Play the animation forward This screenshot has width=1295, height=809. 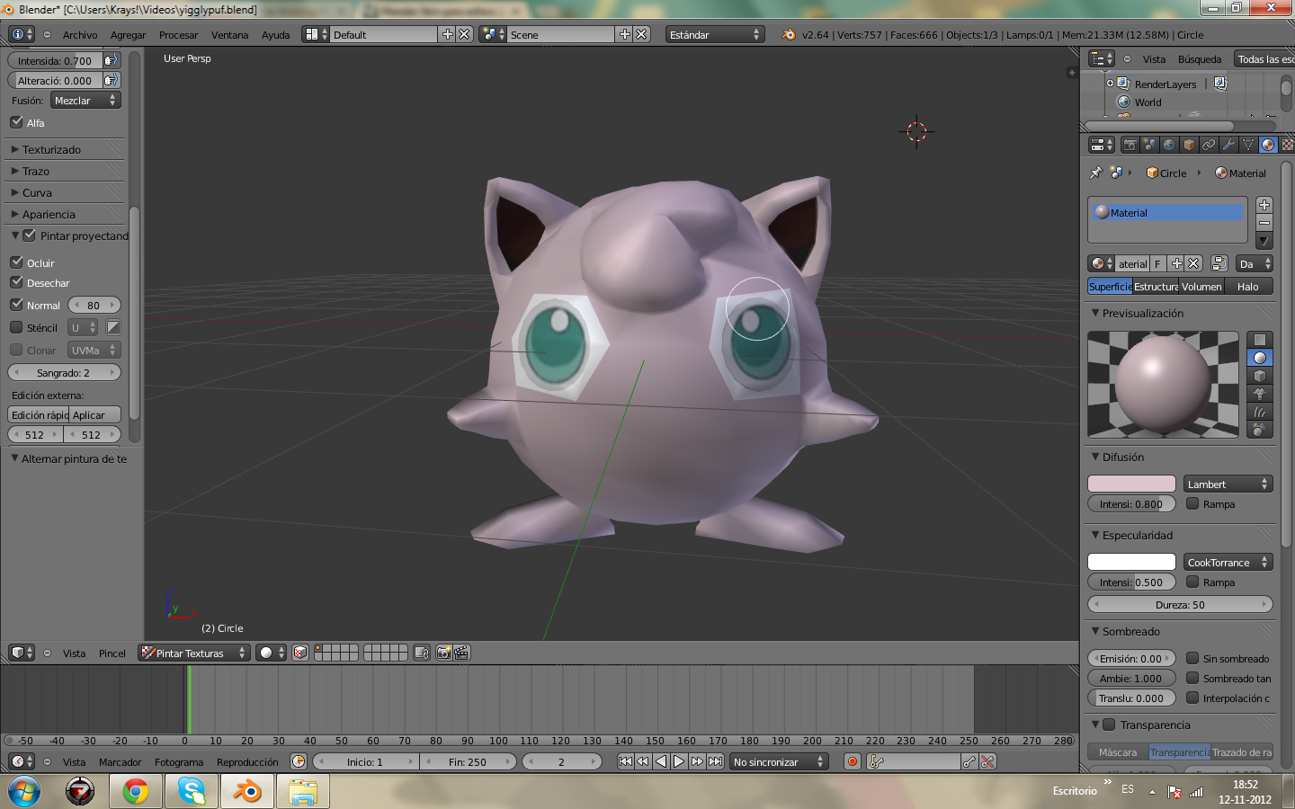click(679, 761)
